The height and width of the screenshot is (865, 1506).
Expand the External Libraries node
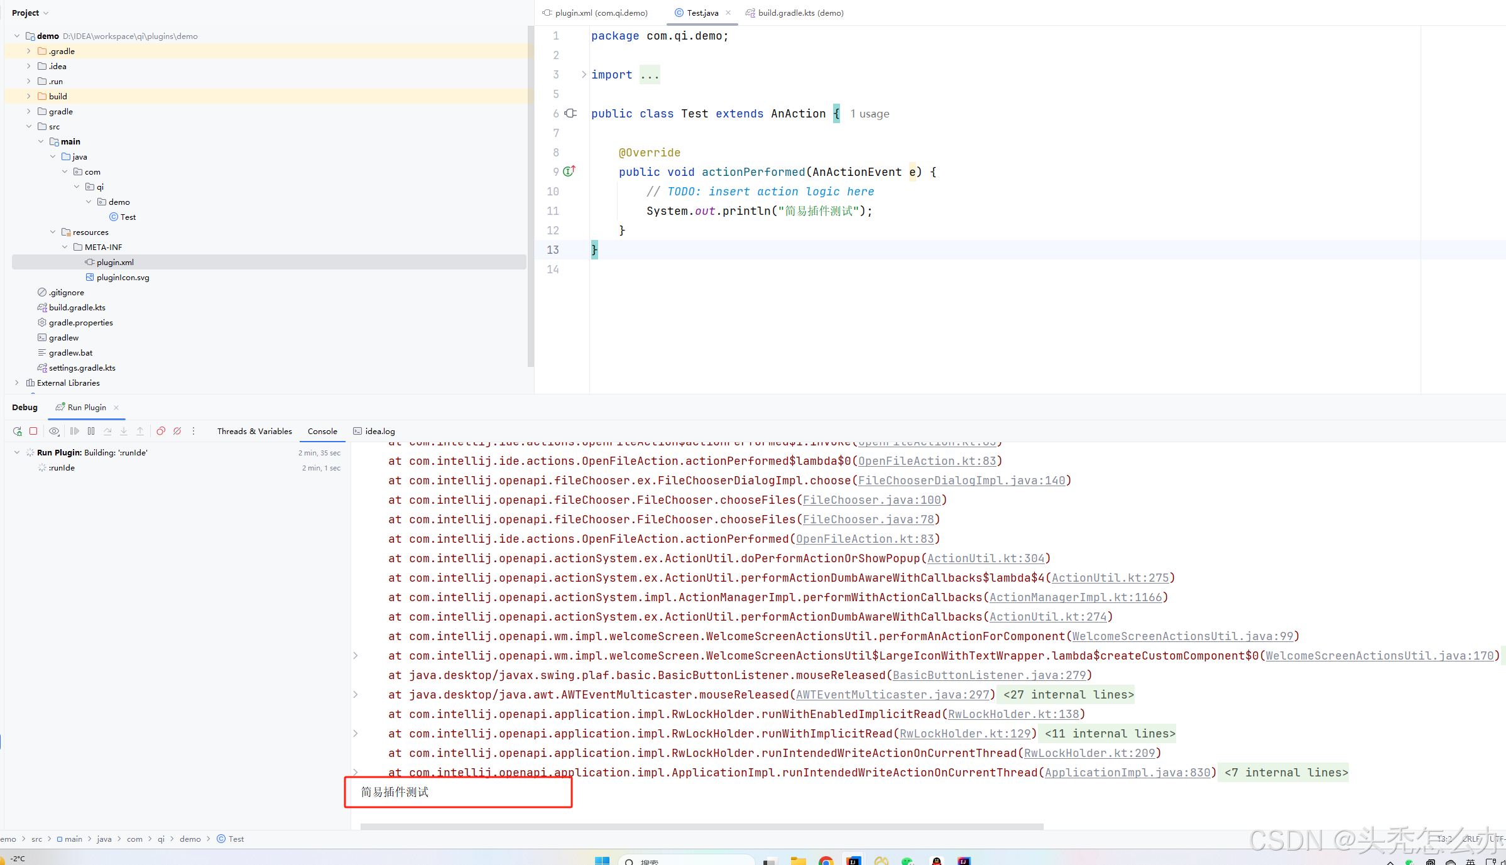coord(17,383)
